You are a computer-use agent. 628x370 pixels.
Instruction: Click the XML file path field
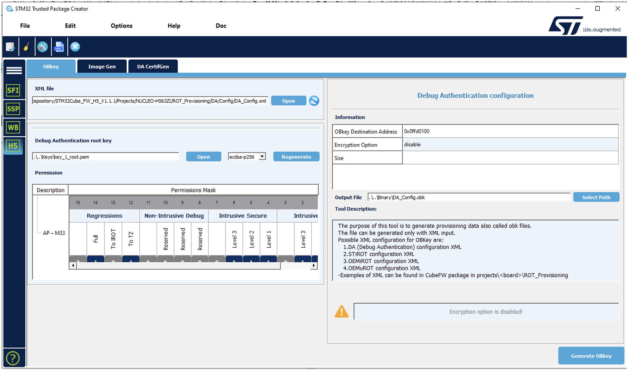[x=150, y=101]
